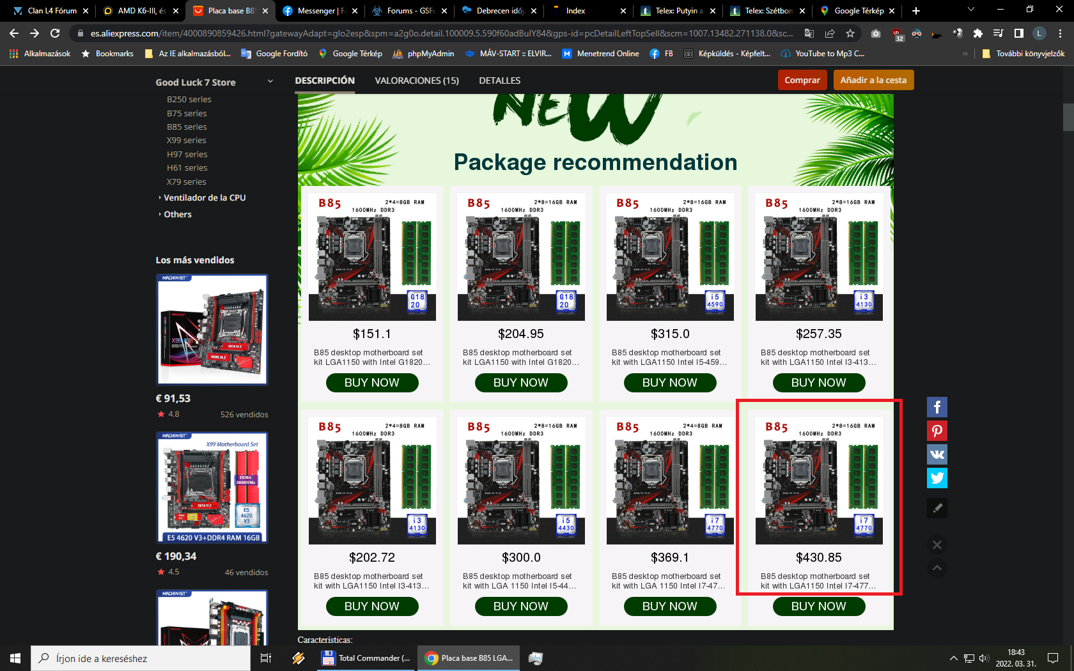Open the Chrome three-dot menu
The image size is (1074, 671).
click(1060, 33)
